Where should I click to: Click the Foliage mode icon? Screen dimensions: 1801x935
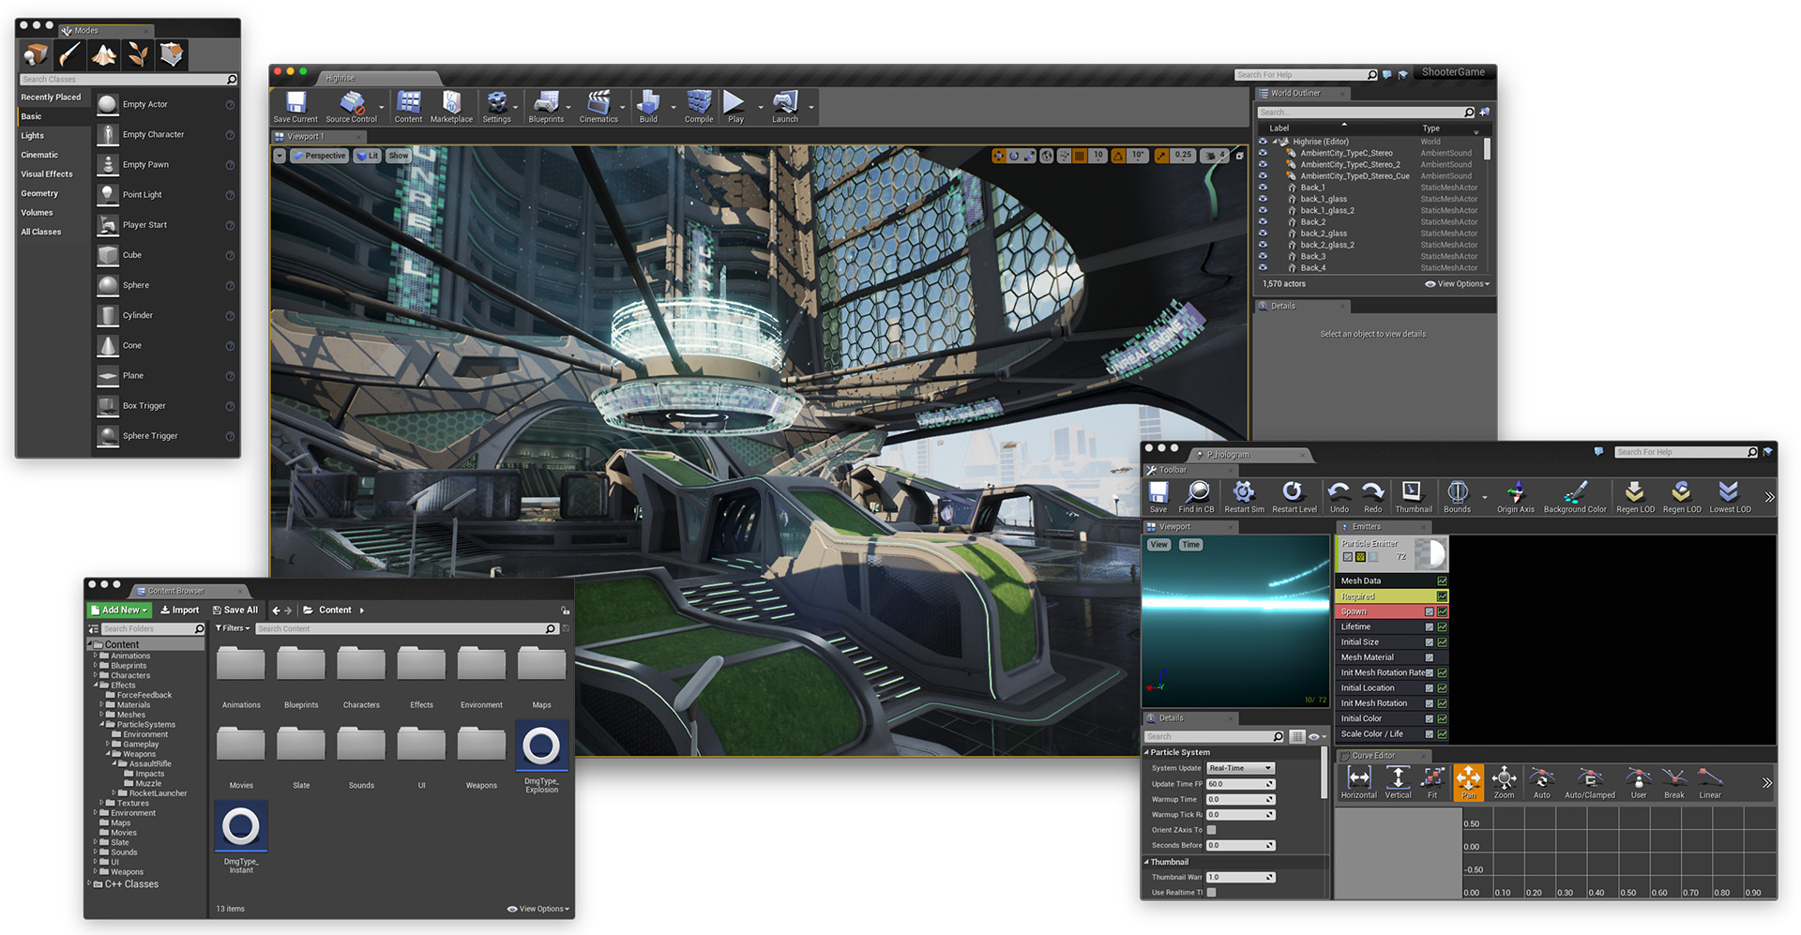(x=138, y=55)
